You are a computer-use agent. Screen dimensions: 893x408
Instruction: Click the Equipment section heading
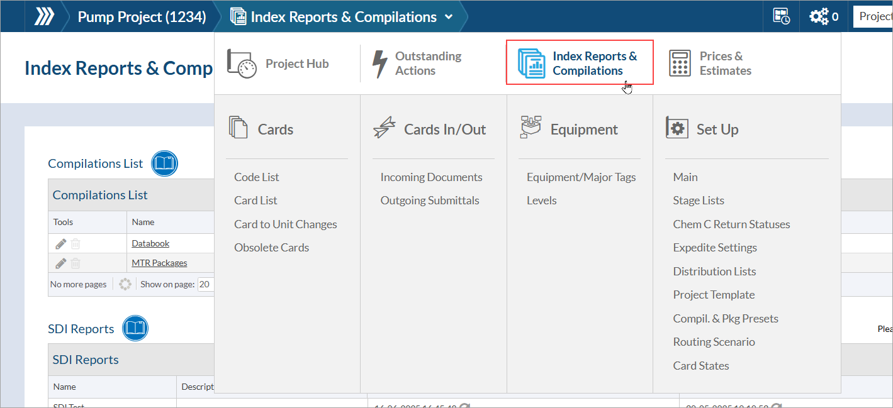coord(584,130)
